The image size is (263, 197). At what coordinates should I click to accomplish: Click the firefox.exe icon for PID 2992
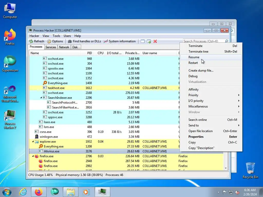coord(41,166)
